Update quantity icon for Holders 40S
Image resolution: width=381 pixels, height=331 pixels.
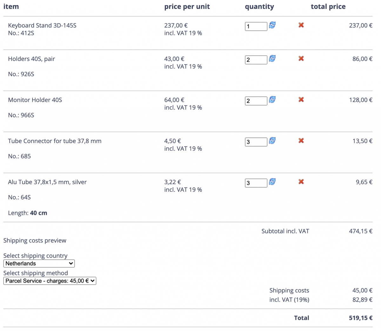272,58
